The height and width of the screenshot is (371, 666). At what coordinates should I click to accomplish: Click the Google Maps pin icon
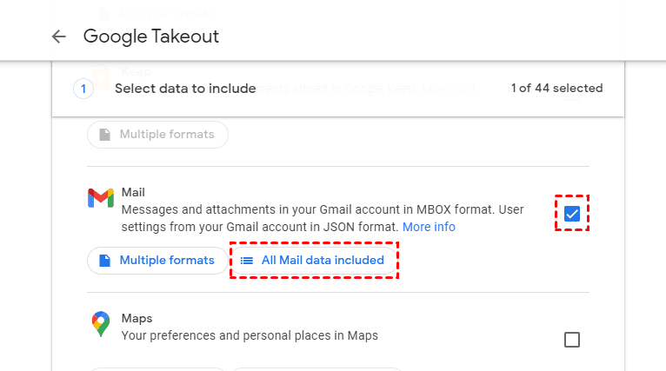tap(101, 324)
